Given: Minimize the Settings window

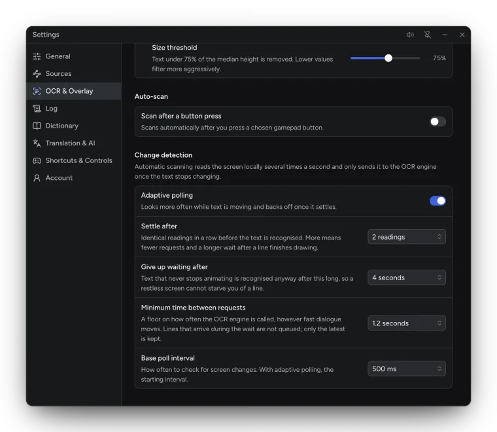Looking at the screenshot, I should (445, 35).
